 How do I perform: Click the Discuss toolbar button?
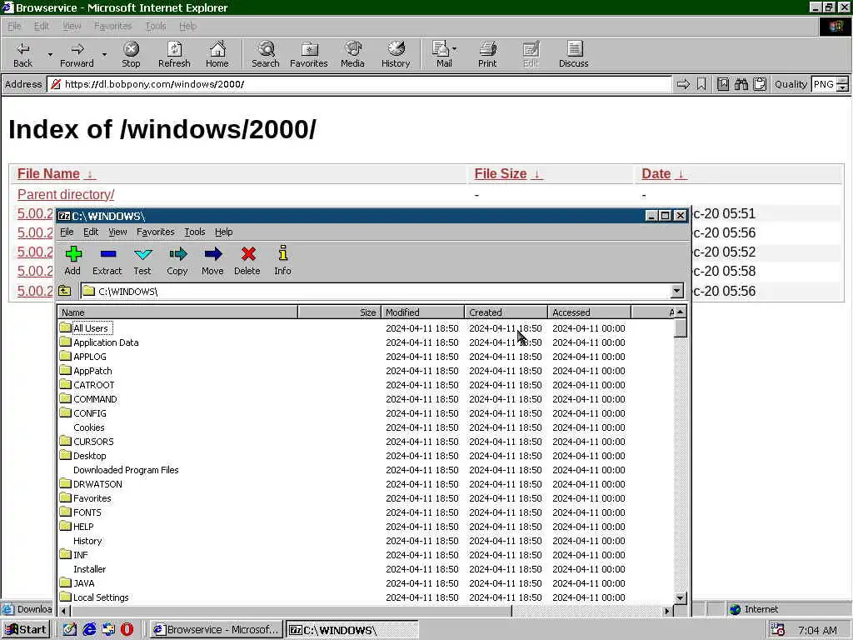pyautogui.click(x=573, y=54)
